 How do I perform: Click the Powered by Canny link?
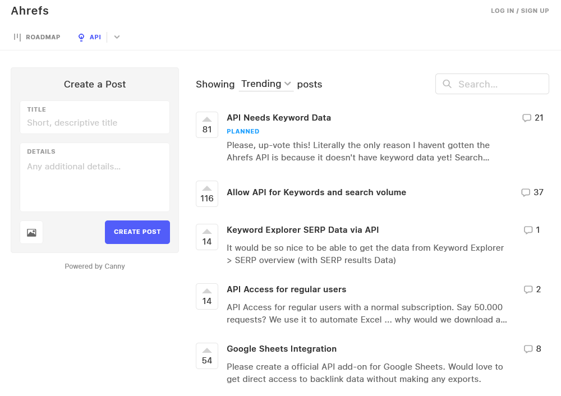[95, 266]
